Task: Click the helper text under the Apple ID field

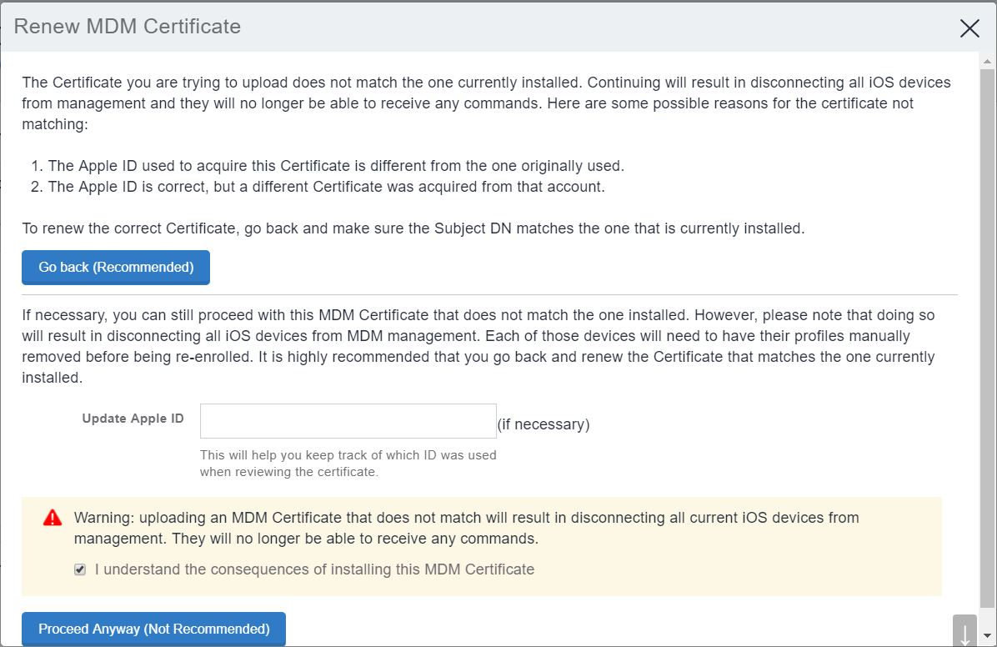Action: [x=348, y=463]
